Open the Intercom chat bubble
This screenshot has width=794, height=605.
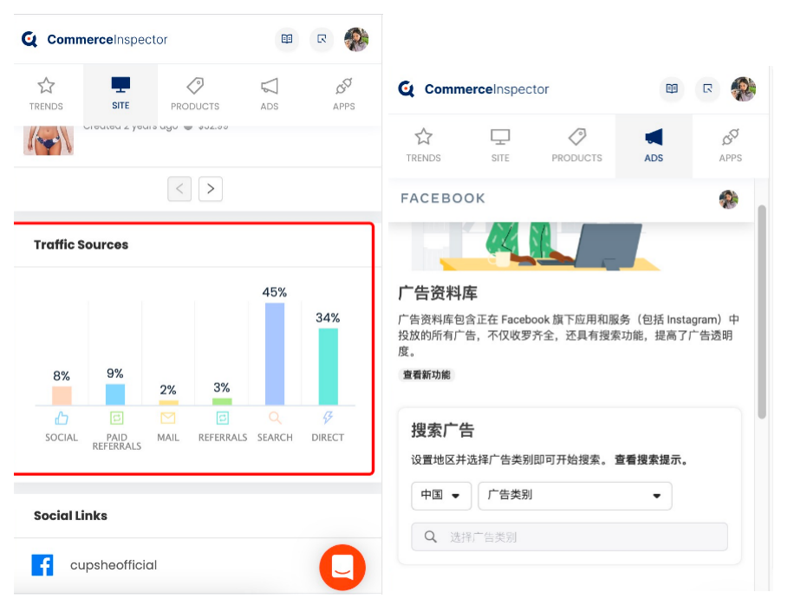[342, 568]
